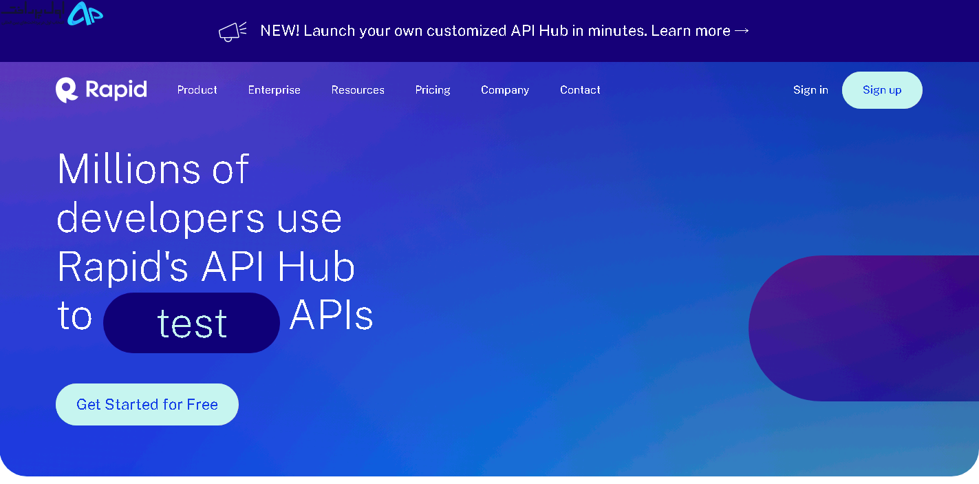The height and width of the screenshot is (484, 979).
Task: Click the 'test' highlighted word pill
Action: click(x=191, y=323)
